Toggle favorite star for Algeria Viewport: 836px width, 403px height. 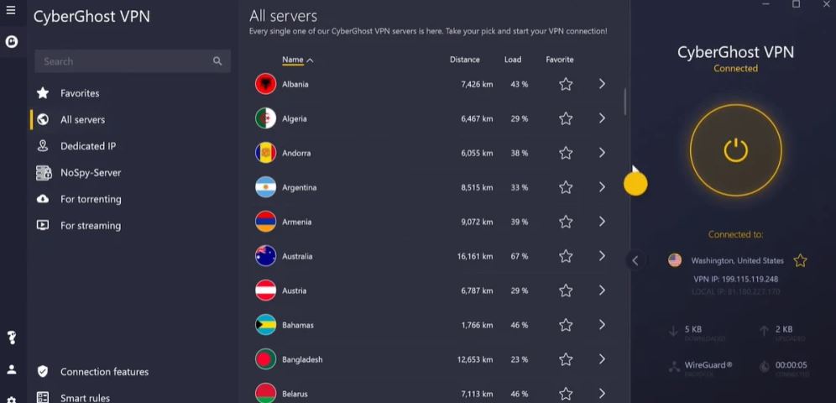pos(566,118)
